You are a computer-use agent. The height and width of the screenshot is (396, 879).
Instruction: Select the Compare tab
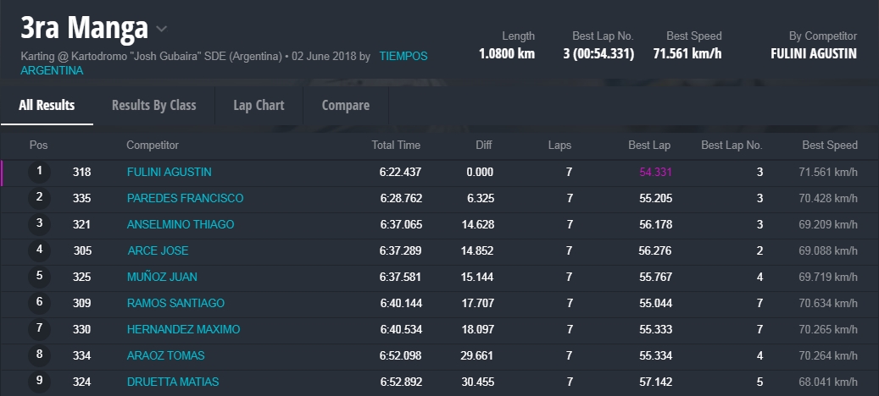(x=345, y=106)
